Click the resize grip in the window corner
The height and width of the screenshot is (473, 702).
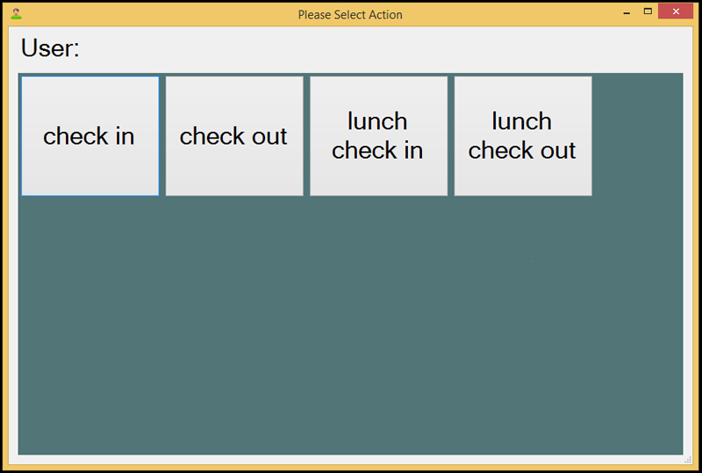pos(688,460)
